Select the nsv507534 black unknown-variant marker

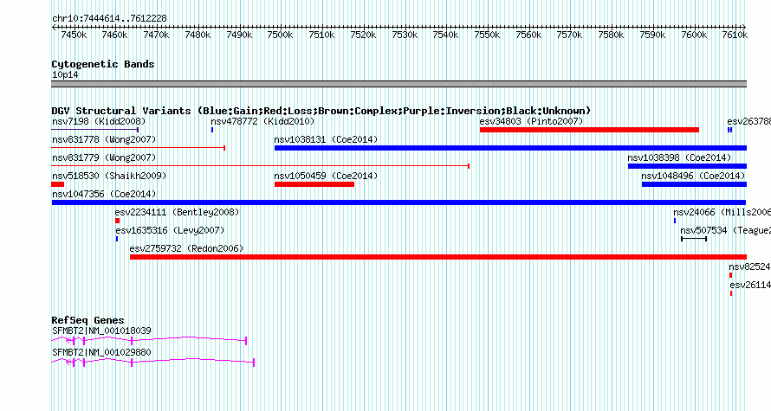point(694,239)
